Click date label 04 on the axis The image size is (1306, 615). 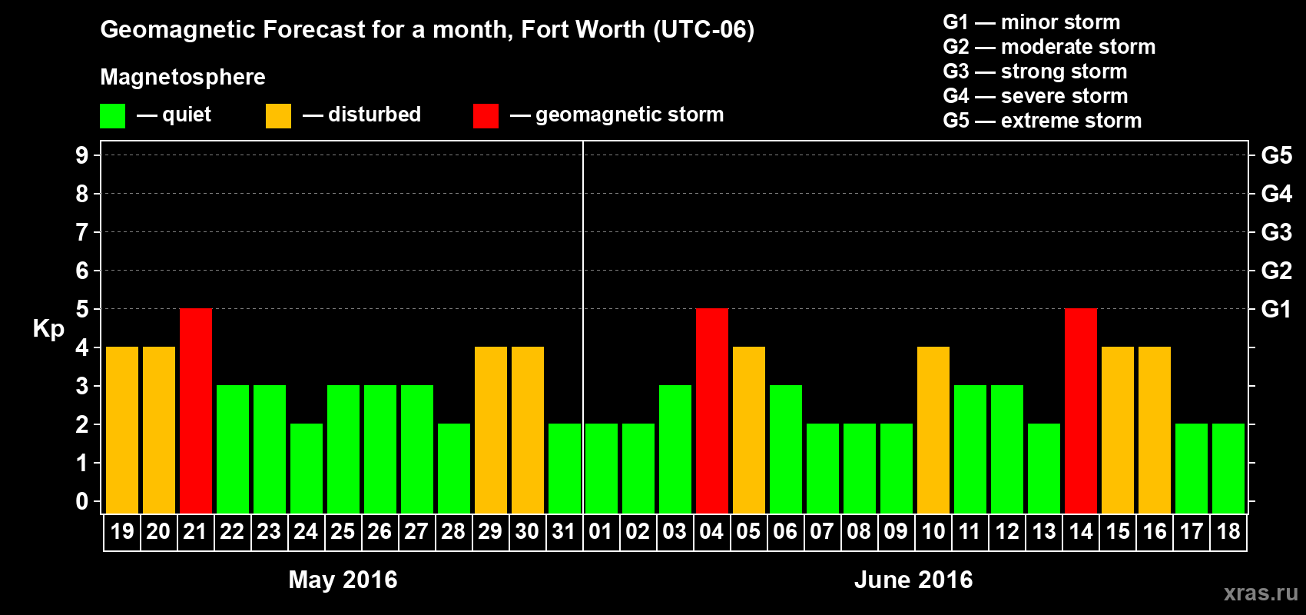click(712, 532)
